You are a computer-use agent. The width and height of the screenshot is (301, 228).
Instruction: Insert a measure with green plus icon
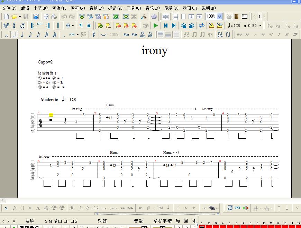(82, 17)
